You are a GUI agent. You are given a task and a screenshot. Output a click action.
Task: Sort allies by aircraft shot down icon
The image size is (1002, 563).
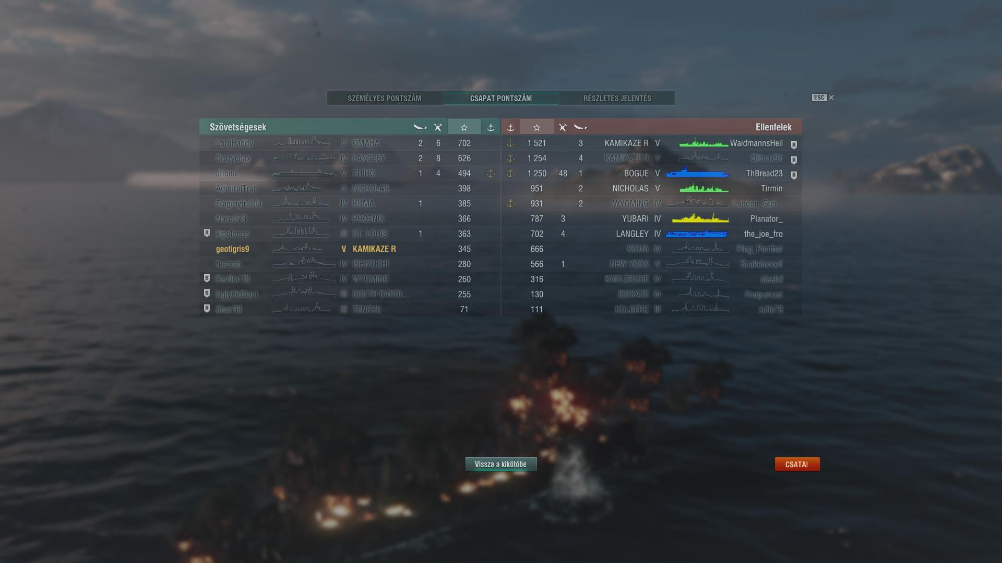(438, 127)
